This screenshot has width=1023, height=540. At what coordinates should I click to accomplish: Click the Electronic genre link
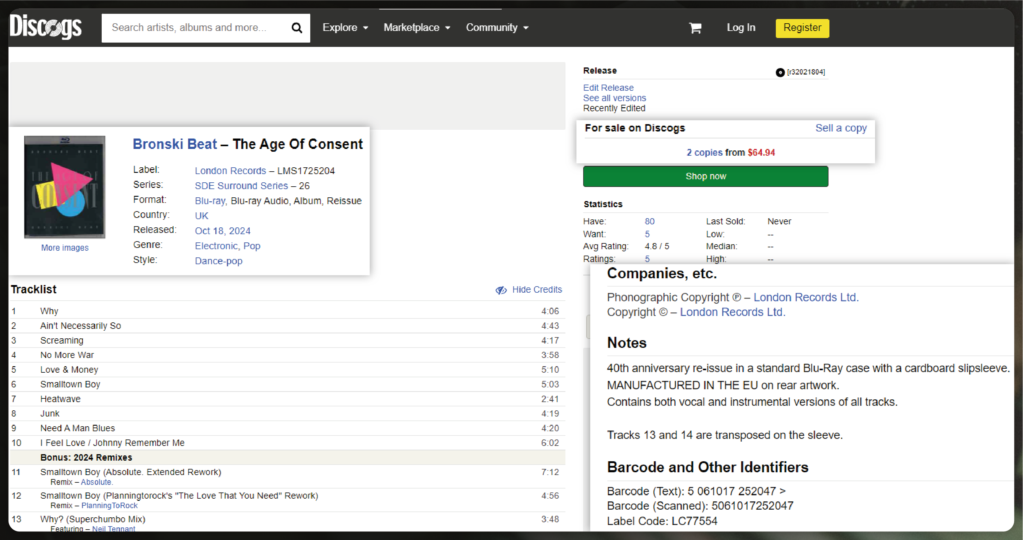coord(216,246)
